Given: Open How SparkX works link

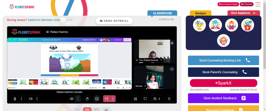Looking at the screenshot, I should (199, 89).
